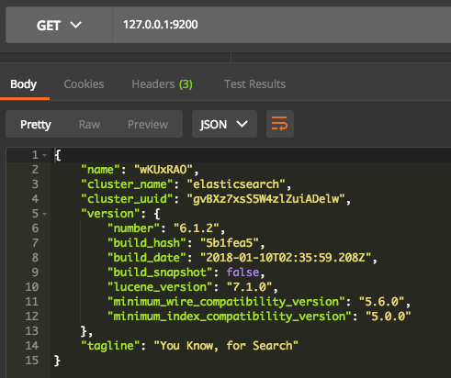
Task: Click the "elasticsearch" value
Action: pos(236,184)
